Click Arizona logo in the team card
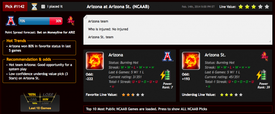 tap(168, 56)
